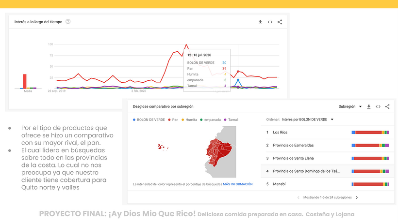
Task: Click the red Pan legend dot
Action: 169,119
